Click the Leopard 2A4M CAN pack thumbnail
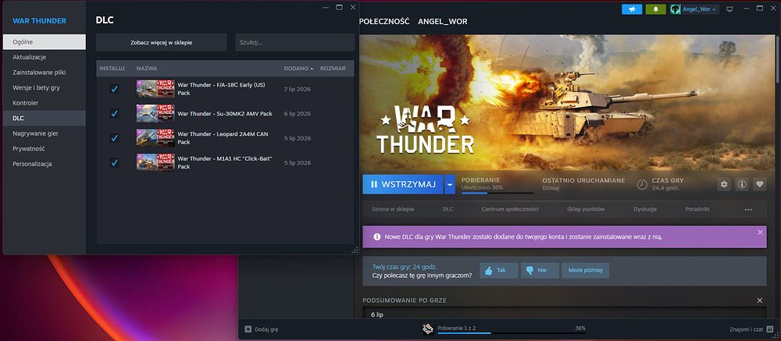781x341 pixels. pos(155,138)
